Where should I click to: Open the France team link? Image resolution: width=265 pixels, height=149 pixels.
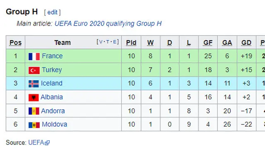[x=52, y=56]
